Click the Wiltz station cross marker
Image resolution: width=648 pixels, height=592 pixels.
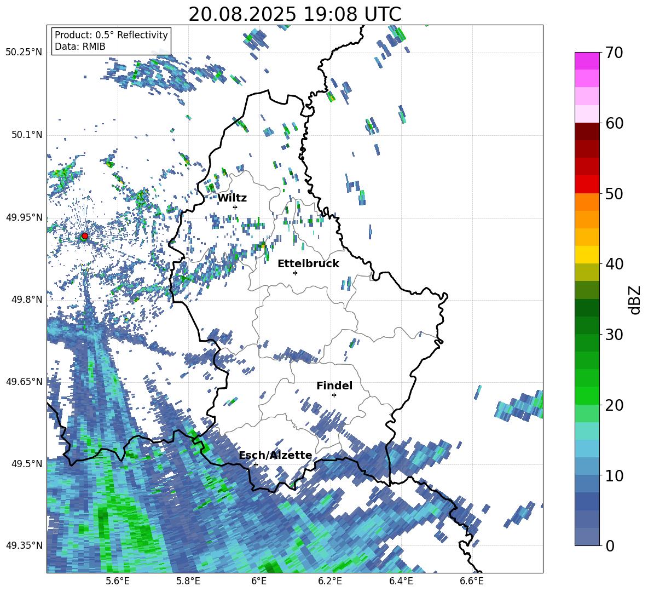235,207
